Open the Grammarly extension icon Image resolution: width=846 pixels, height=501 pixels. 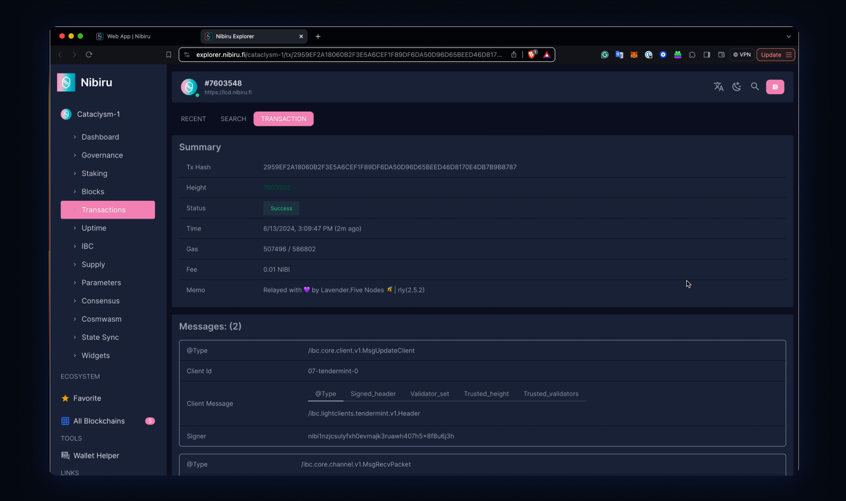(605, 54)
